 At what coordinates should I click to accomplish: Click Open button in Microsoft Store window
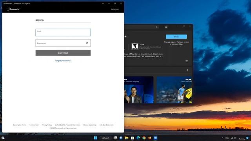[x=176, y=36]
